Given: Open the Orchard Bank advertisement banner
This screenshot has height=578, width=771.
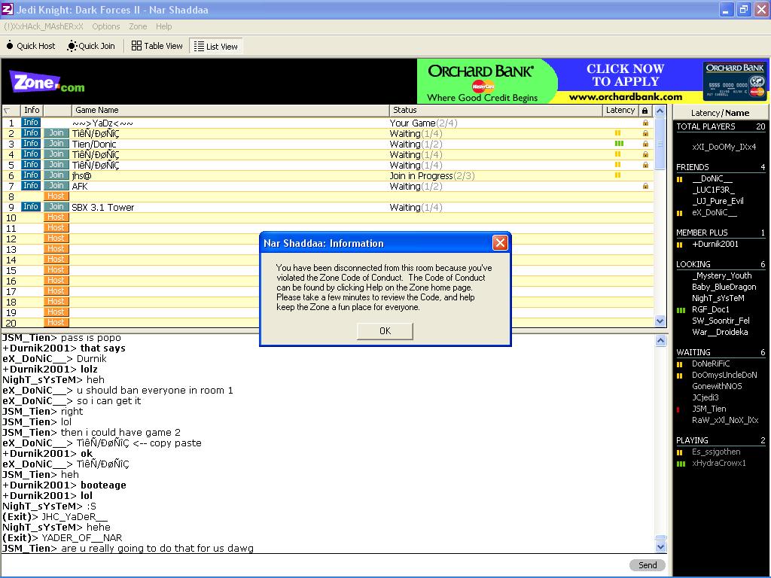Looking at the screenshot, I should tap(593, 81).
